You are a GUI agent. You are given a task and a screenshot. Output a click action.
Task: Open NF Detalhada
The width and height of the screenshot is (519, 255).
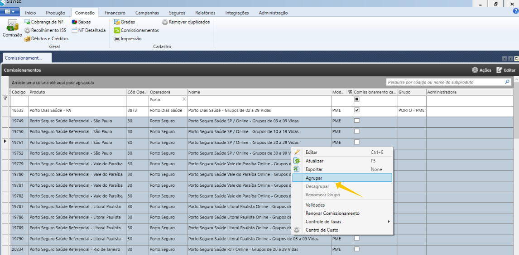[89, 30]
